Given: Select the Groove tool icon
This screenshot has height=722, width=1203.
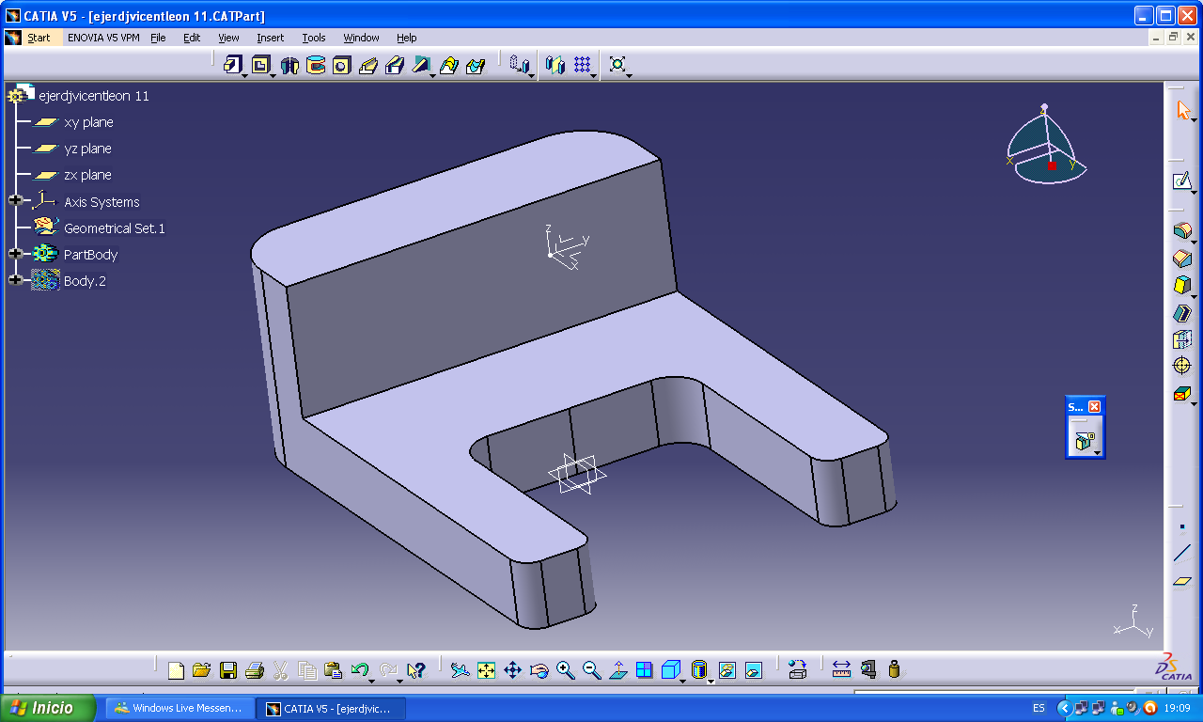Looking at the screenshot, I should point(316,65).
